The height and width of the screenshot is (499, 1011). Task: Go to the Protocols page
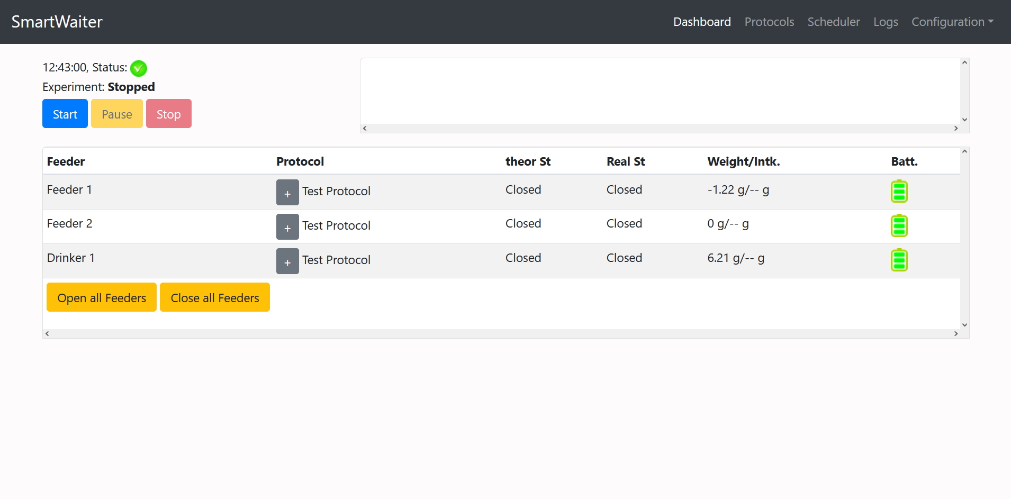pos(769,22)
